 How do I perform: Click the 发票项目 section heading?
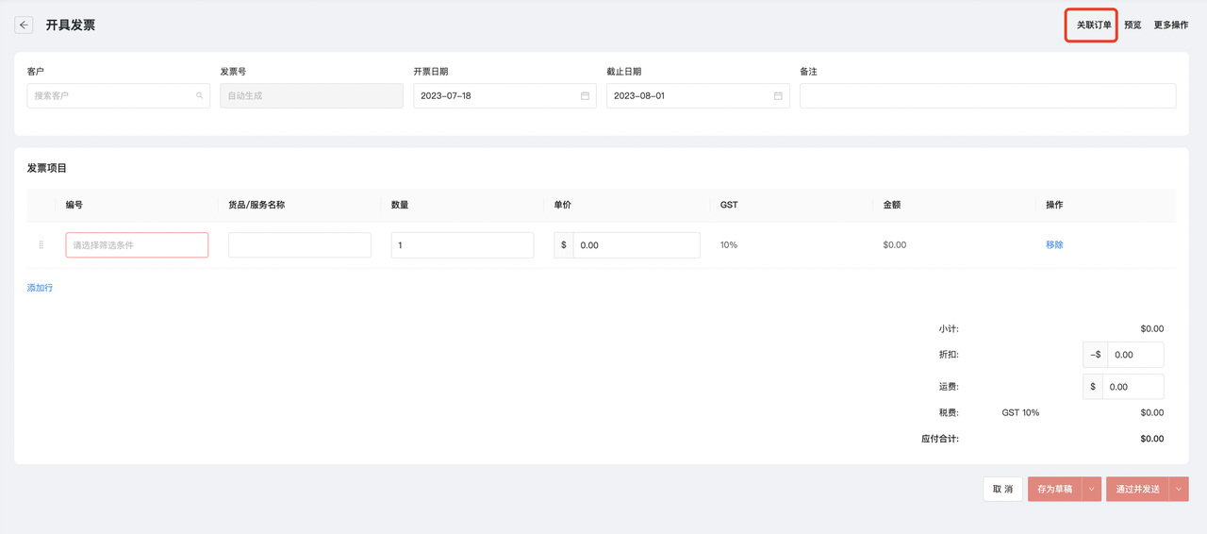pyautogui.click(x=47, y=168)
